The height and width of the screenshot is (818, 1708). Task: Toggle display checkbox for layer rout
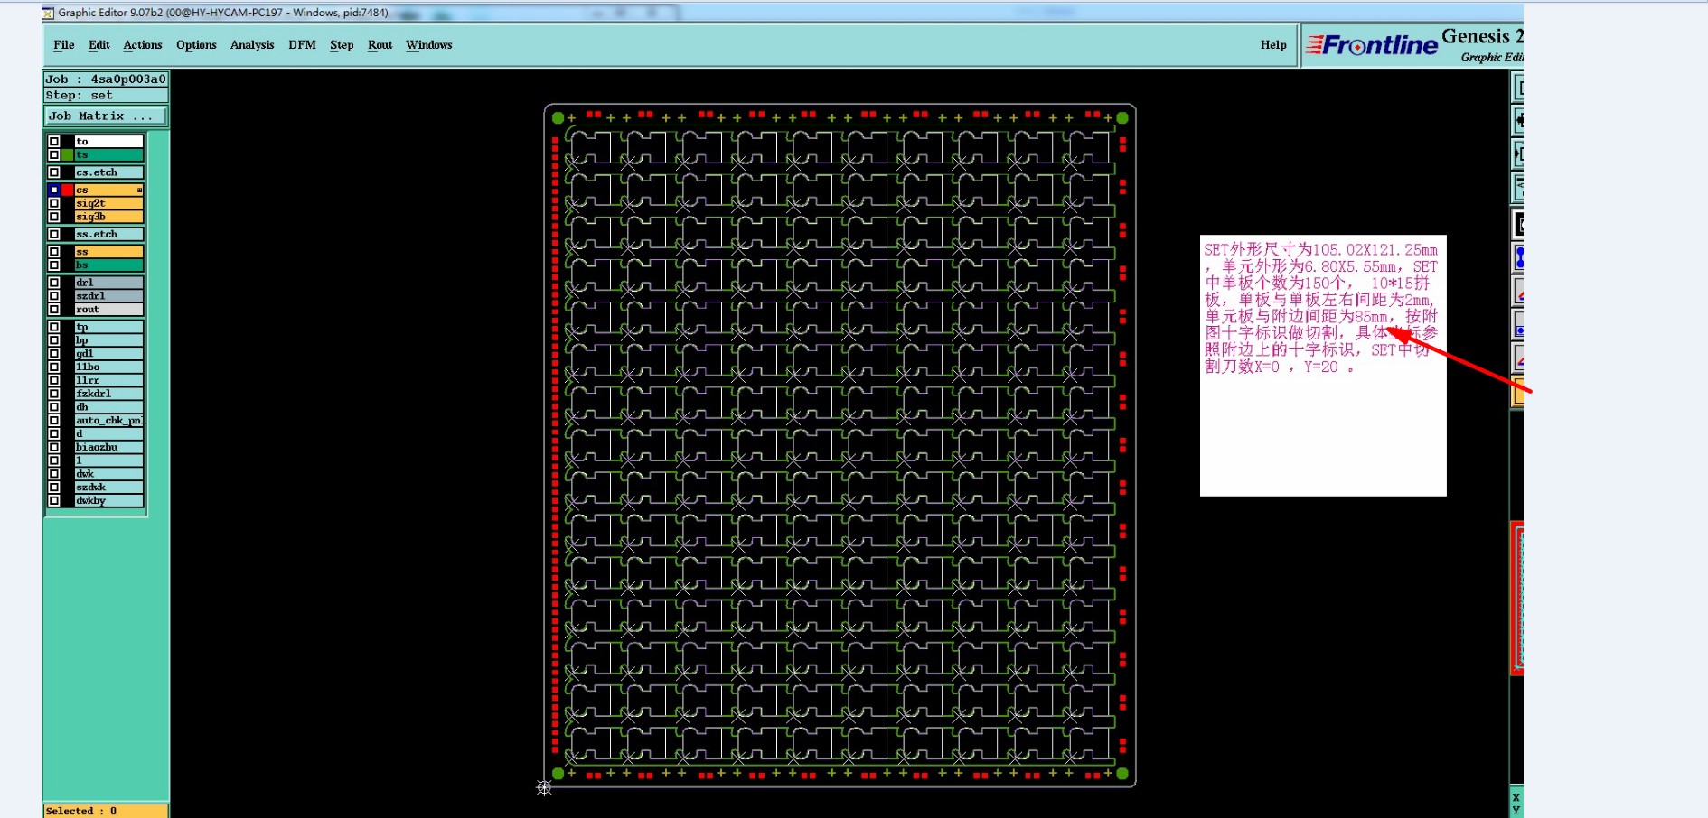pyautogui.click(x=54, y=310)
